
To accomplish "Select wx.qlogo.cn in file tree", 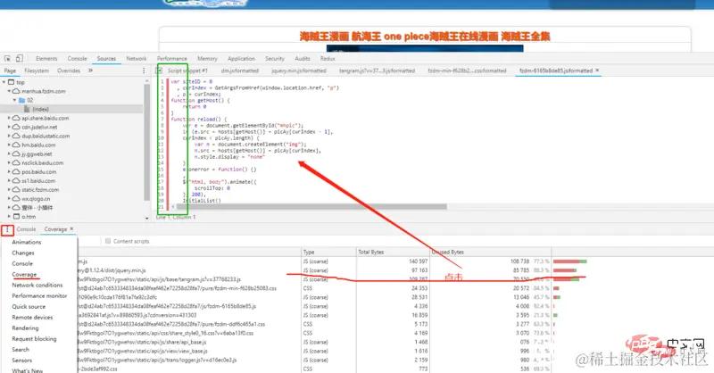I will pyautogui.click(x=36, y=199).
